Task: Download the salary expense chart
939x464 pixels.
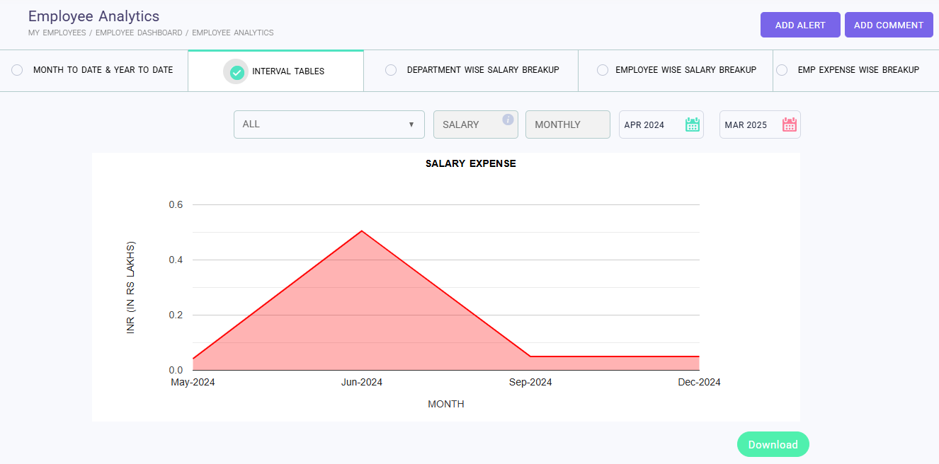Action: click(x=773, y=444)
